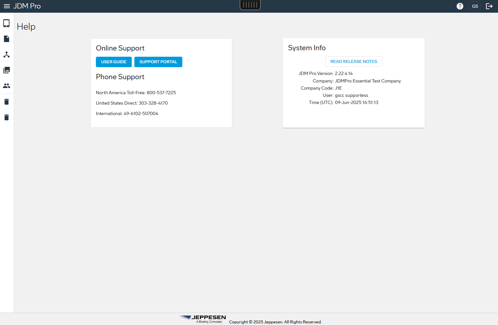Click the North America Toll-Free phone number line
Viewport: 498px width, 325px height.
tap(136, 93)
